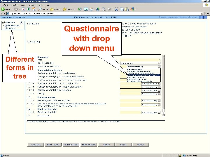Choose first 'Niet van toepassing' list option

tap(143, 69)
